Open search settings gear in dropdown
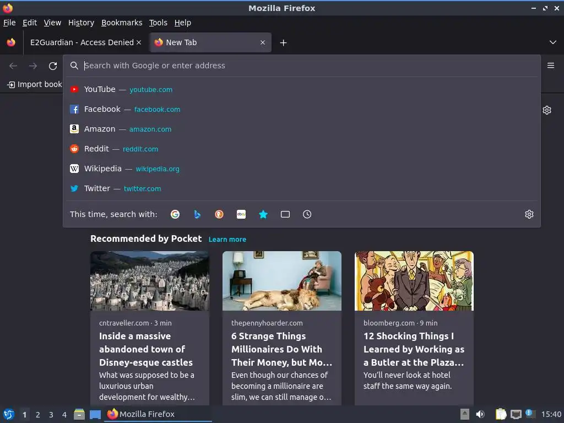This screenshot has width=564, height=423. 529,214
